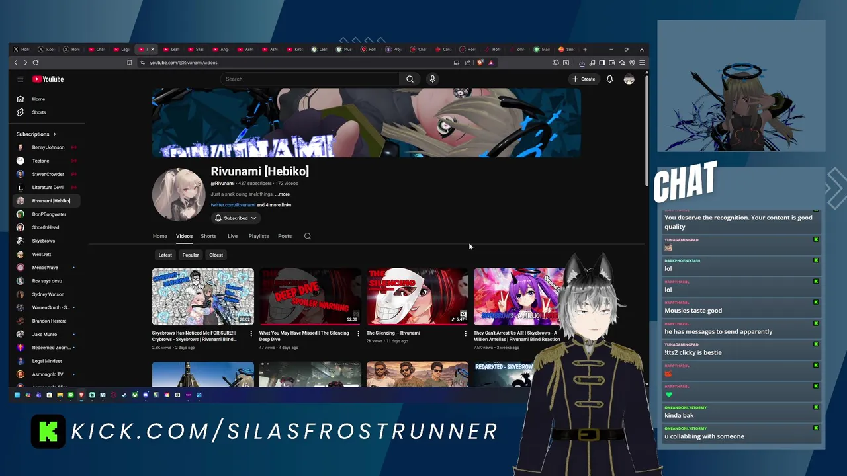Share this page from address bar

click(x=468, y=63)
